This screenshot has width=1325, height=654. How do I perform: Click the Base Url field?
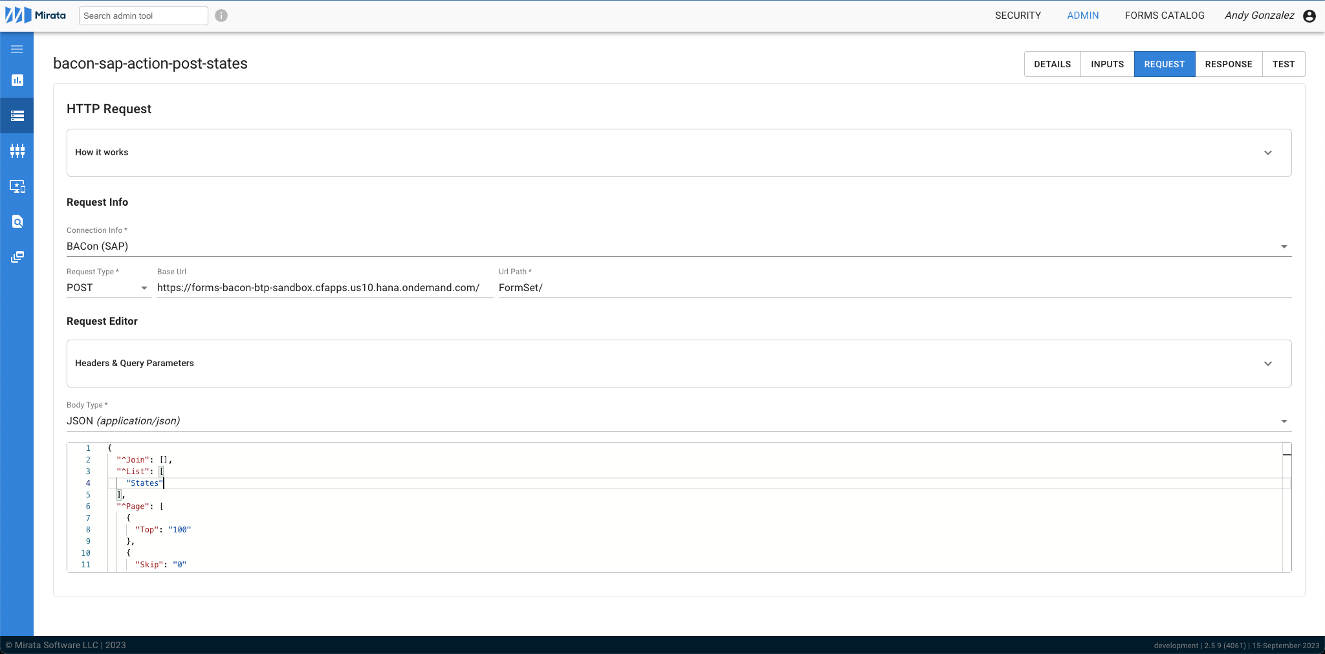(x=325, y=288)
